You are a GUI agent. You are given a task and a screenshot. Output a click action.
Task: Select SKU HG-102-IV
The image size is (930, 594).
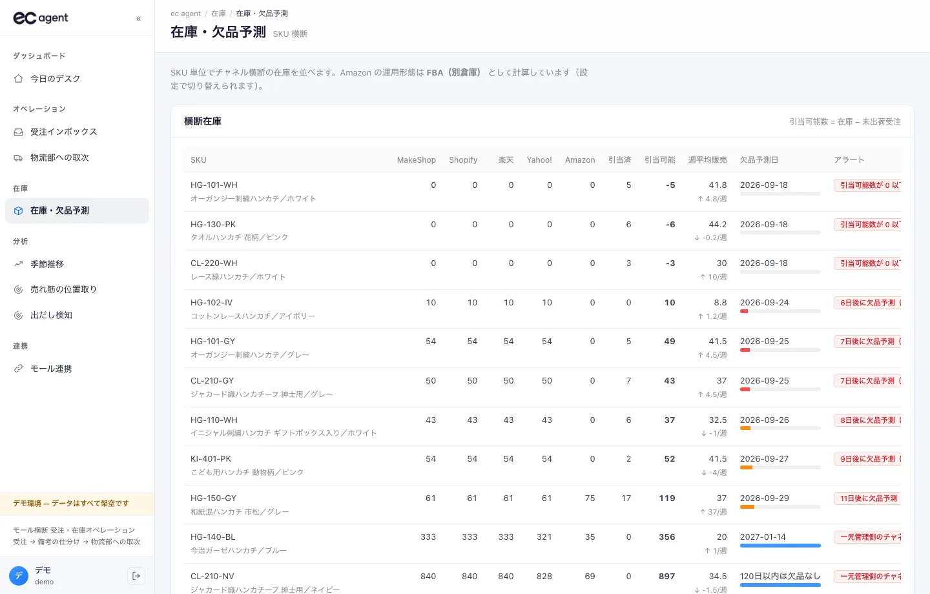click(x=211, y=303)
